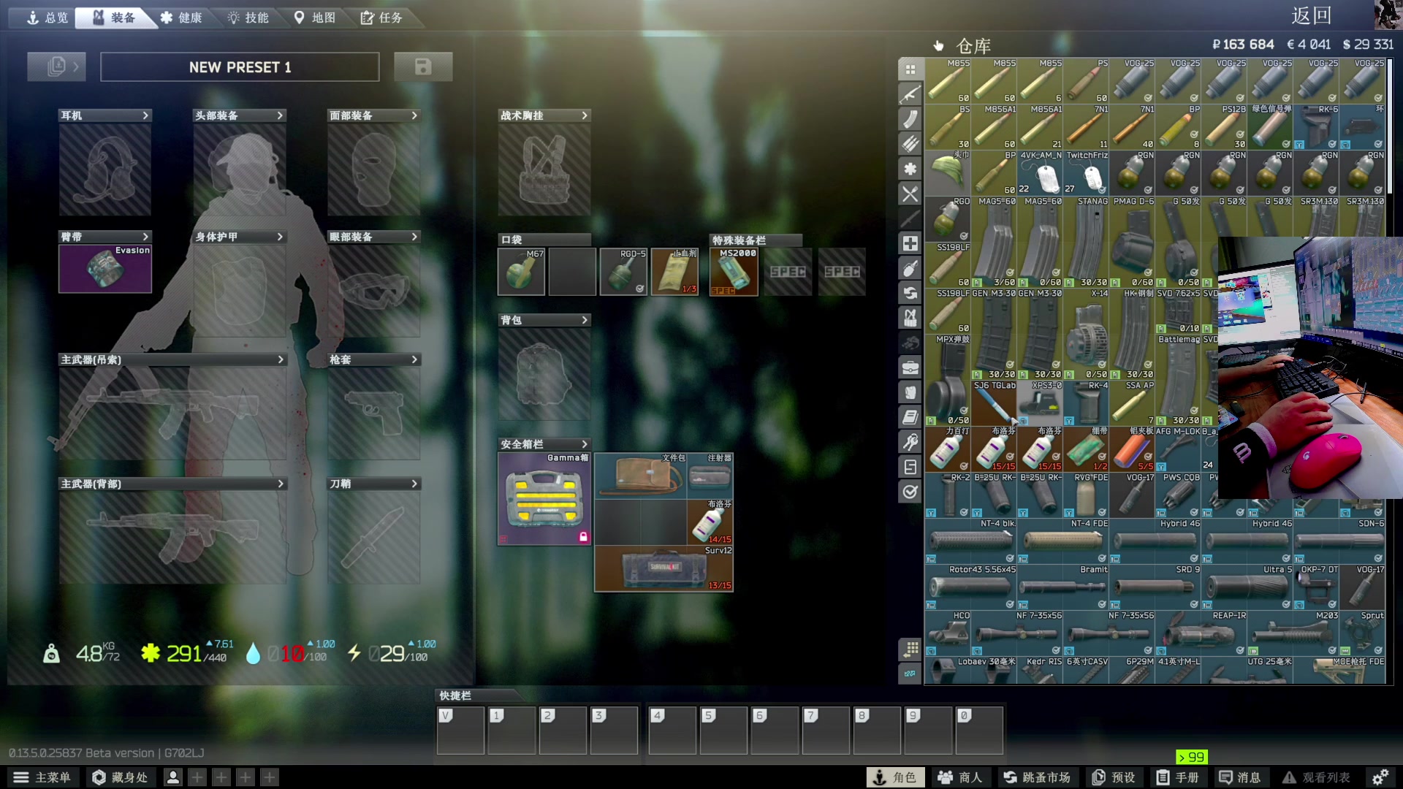Click the stash scrollbar on the right edge
This screenshot has height=789, width=1403.
[1390, 126]
